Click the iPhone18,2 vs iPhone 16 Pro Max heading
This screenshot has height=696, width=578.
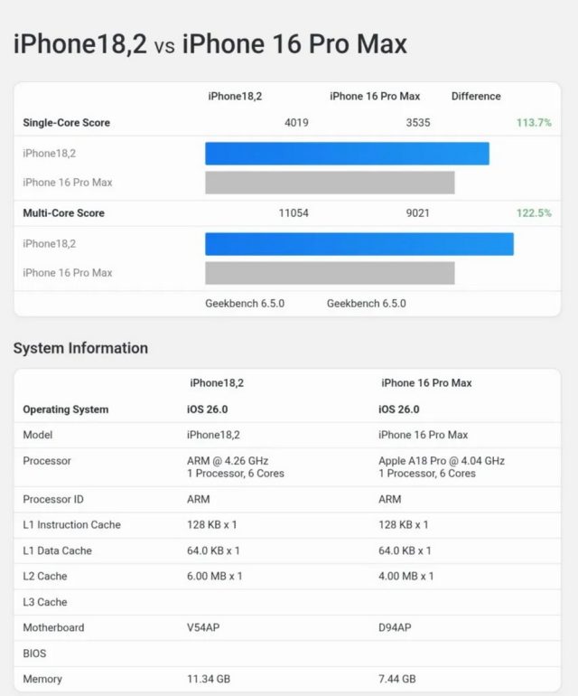click(210, 44)
